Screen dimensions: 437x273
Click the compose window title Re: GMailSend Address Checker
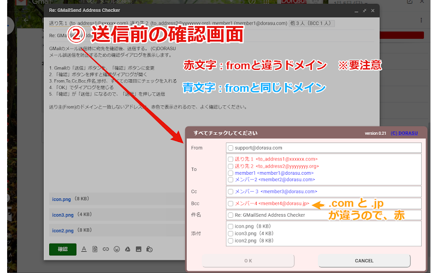[x=85, y=10]
